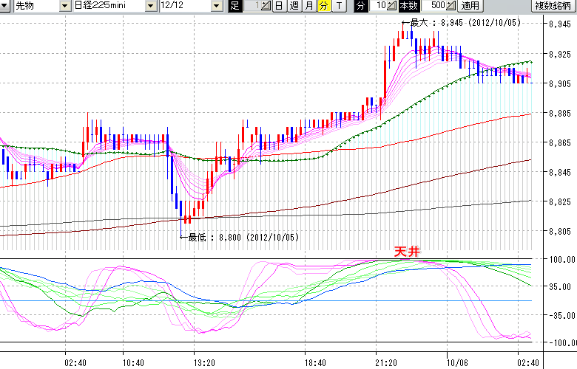Expand the 日経225mini instrument dropdown
This screenshot has width=577, height=369.
pyautogui.click(x=152, y=6)
